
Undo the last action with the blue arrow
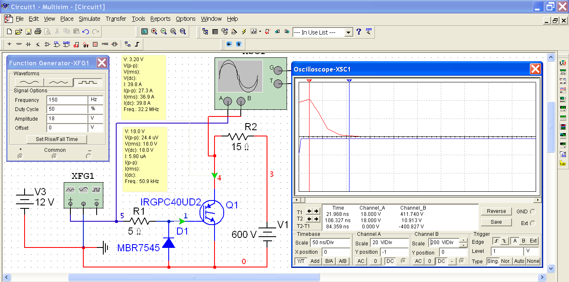(86, 32)
